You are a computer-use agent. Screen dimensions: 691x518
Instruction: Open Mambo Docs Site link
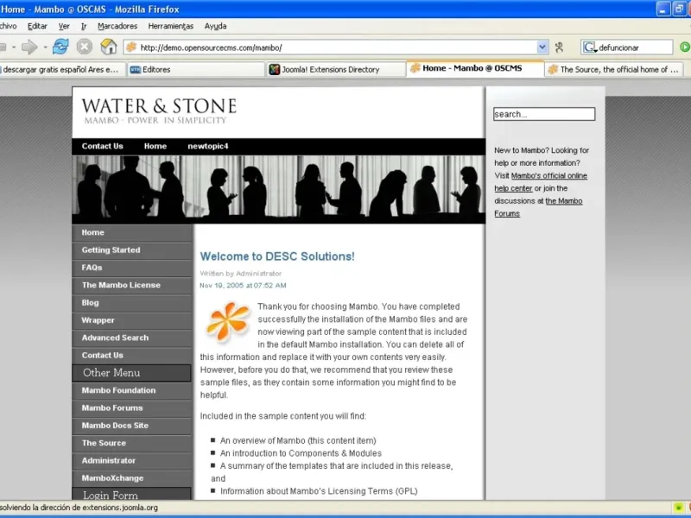132,426
